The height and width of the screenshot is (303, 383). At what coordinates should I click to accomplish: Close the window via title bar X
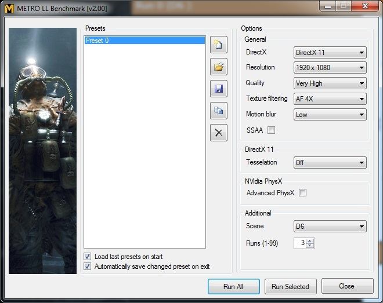(365, 6)
